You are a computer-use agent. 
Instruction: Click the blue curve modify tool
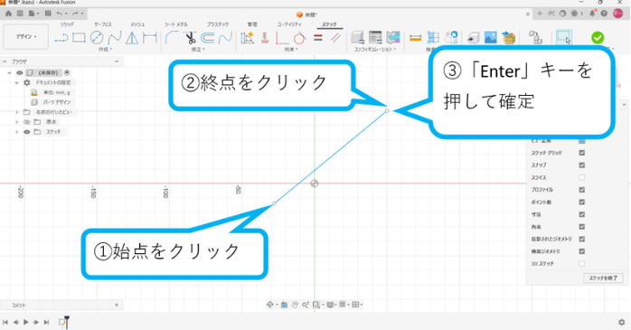[x=225, y=38]
